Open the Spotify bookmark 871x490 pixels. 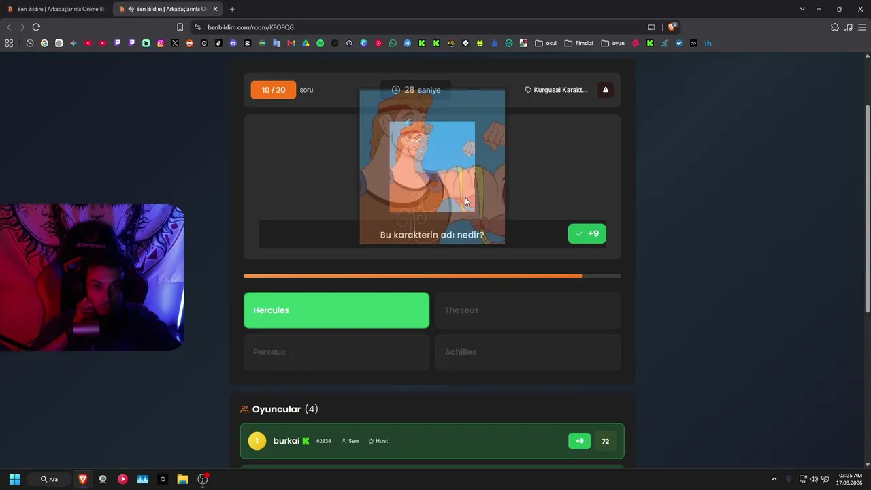[x=320, y=43]
